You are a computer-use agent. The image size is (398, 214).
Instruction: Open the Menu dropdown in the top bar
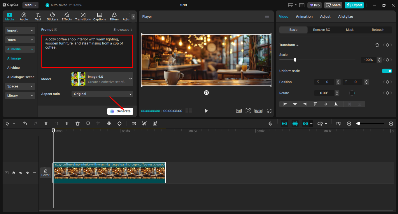pyautogui.click(x=30, y=5)
